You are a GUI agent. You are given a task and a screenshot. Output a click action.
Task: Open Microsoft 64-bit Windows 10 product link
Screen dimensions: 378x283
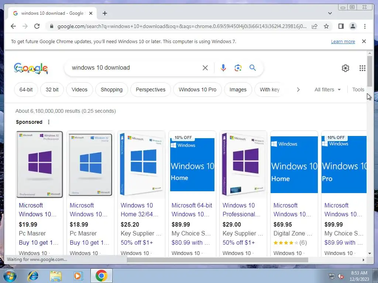point(192,210)
